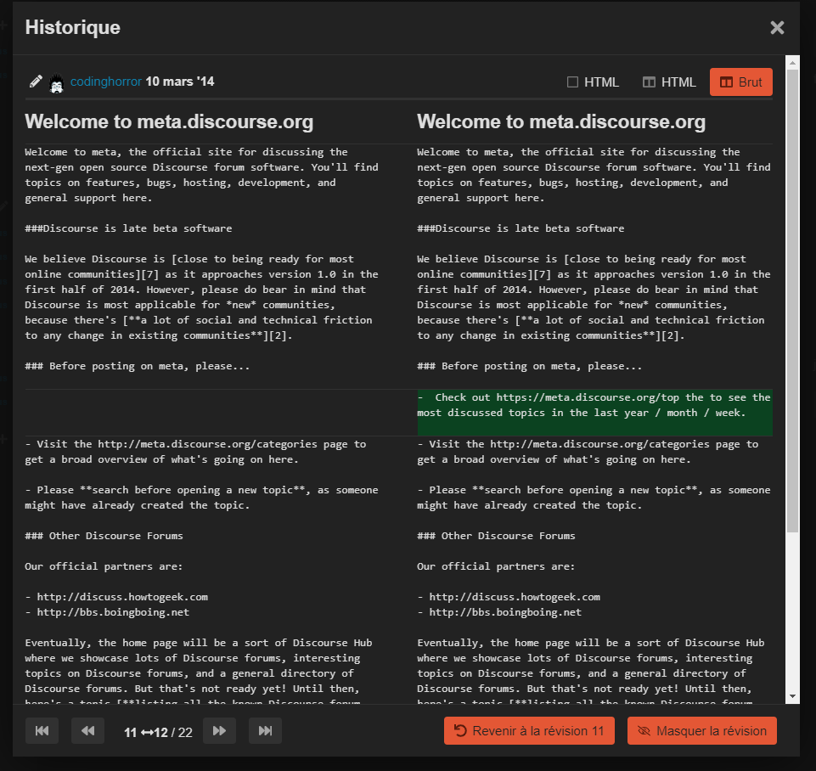Click the Historique dialog title
The width and height of the screenshot is (816, 771).
point(73,27)
